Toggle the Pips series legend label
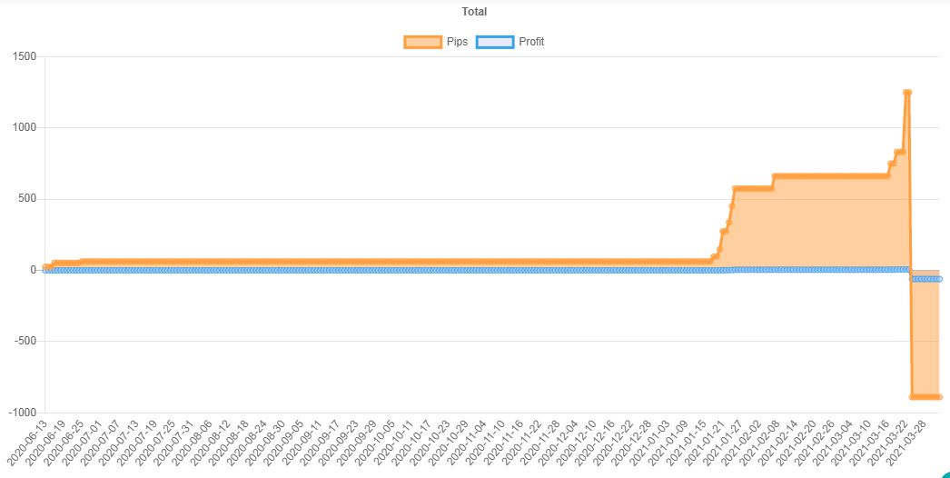 point(457,42)
